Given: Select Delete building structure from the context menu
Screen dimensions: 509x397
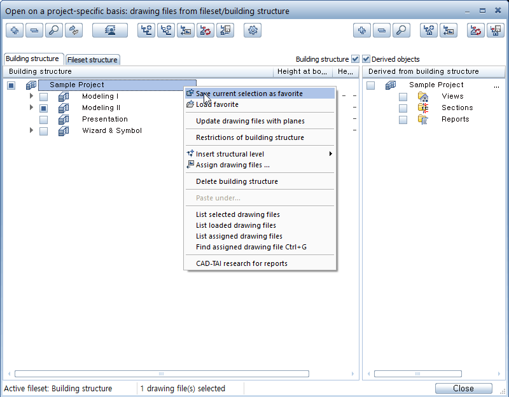Looking at the screenshot, I should tap(237, 181).
